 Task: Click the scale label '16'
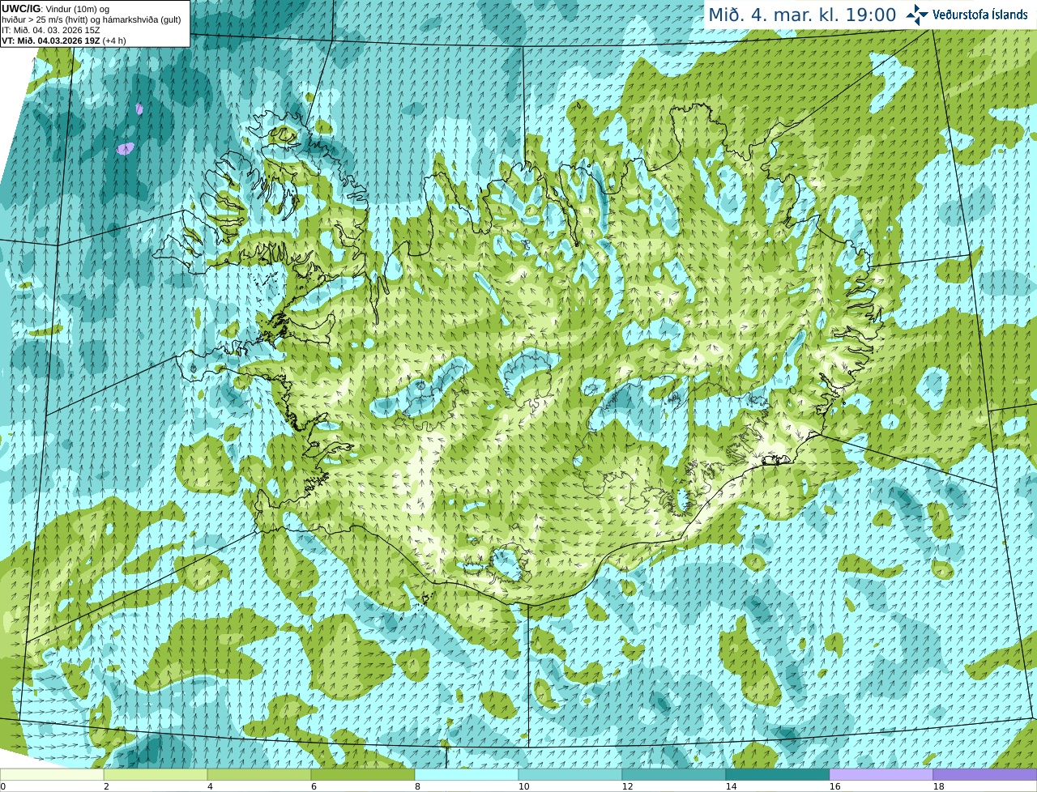tap(834, 786)
